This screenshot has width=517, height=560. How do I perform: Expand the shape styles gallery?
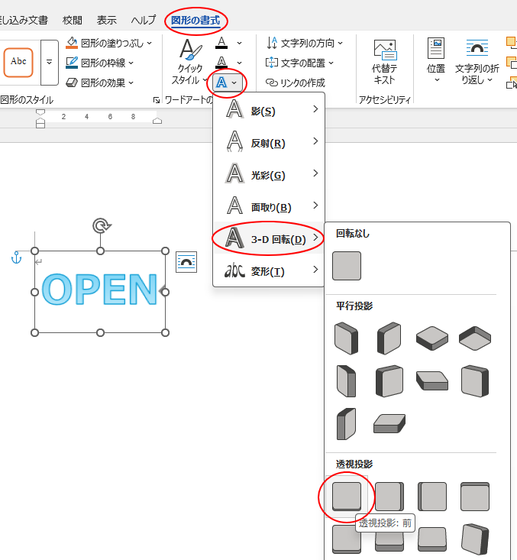click(50, 63)
